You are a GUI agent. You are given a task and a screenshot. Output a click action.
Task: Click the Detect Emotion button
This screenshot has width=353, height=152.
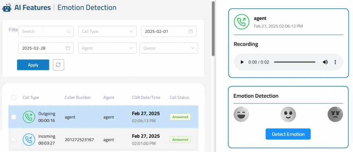(x=288, y=134)
